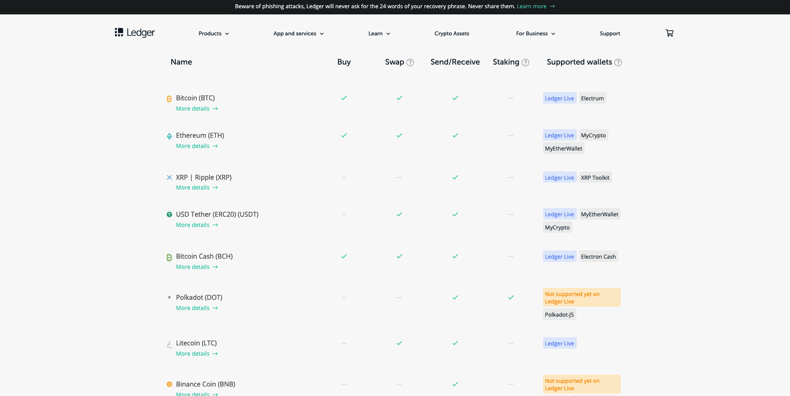Expand the Learn dropdown
Screen dimensions: 790x396
click(x=379, y=34)
